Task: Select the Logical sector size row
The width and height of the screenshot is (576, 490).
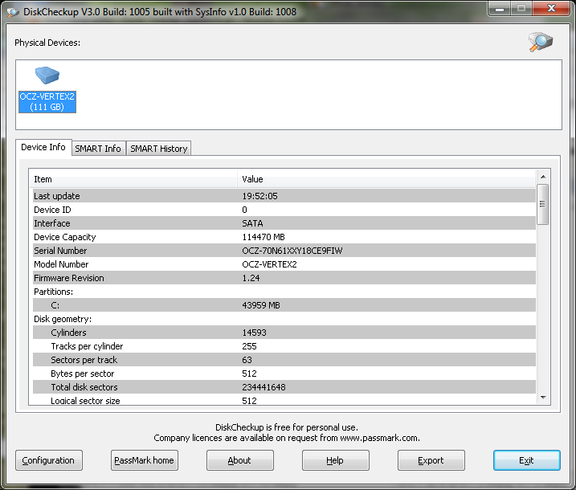Action: [x=284, y=400]
